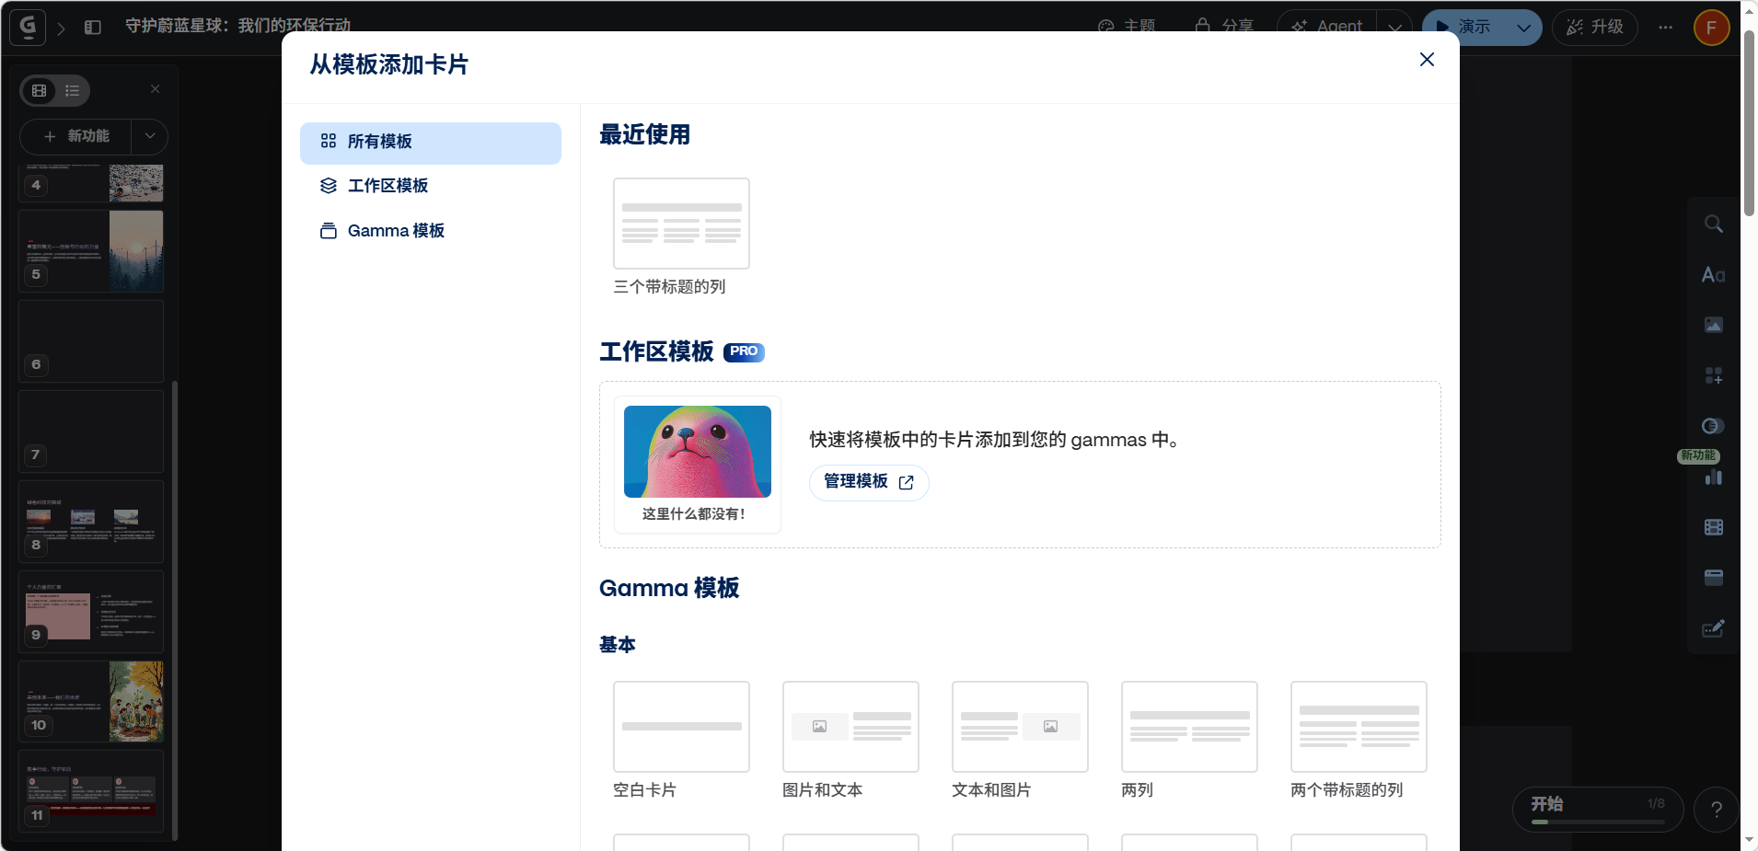
Task: Switch to list outline view
Action: 73,90
